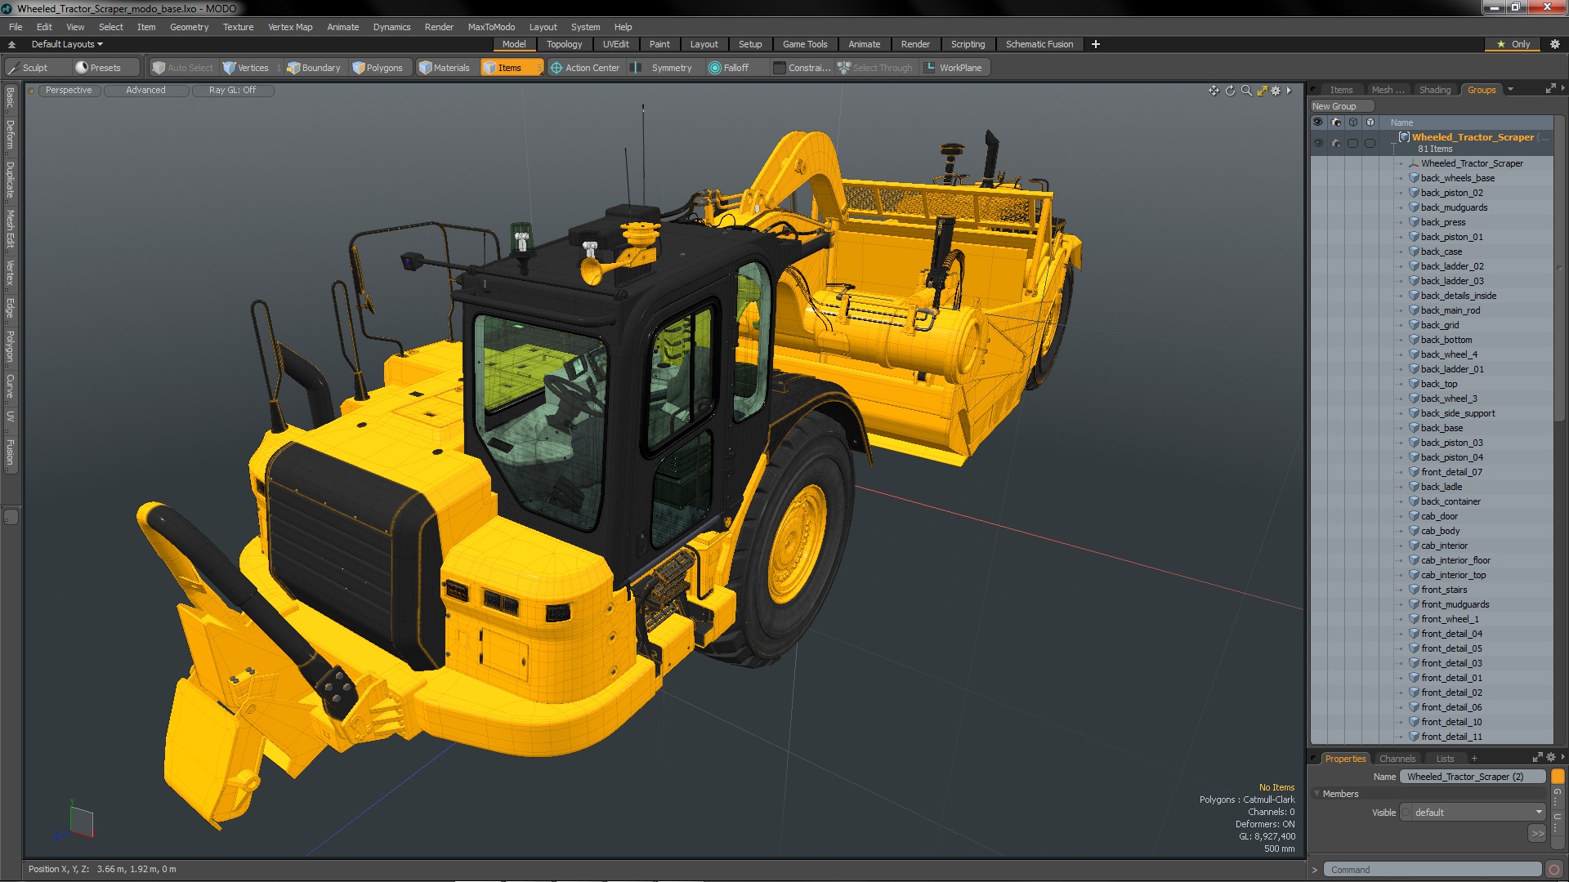1569x882 pixels.
Task: Collapse the Members section
Action: click(x=1316, y=794)
